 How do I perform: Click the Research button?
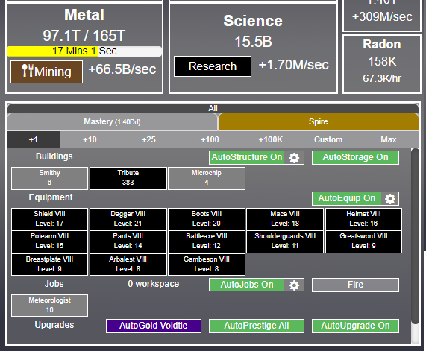point(213,66)
